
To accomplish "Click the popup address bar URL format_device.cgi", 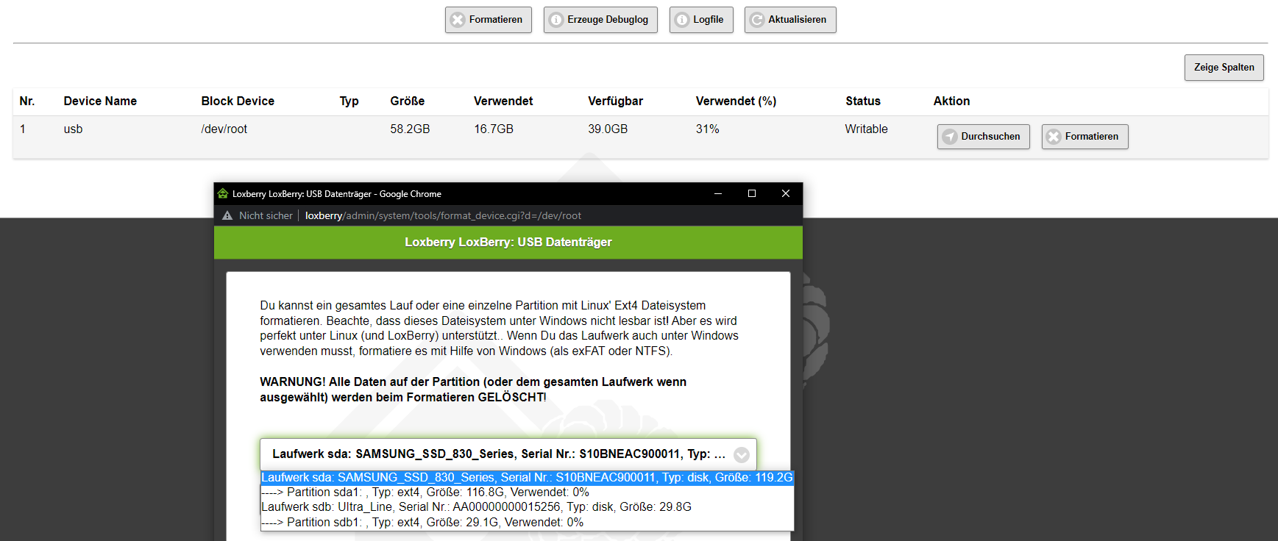I will [443, 215].
